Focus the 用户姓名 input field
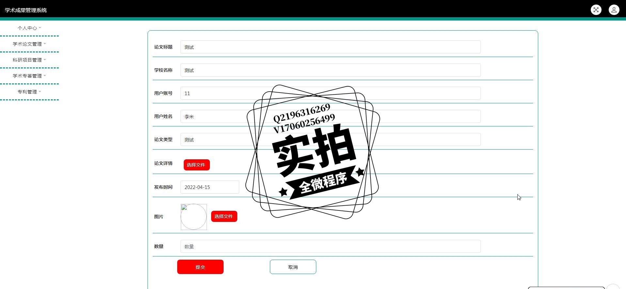 pyautogui.click(x=330, y=116)
